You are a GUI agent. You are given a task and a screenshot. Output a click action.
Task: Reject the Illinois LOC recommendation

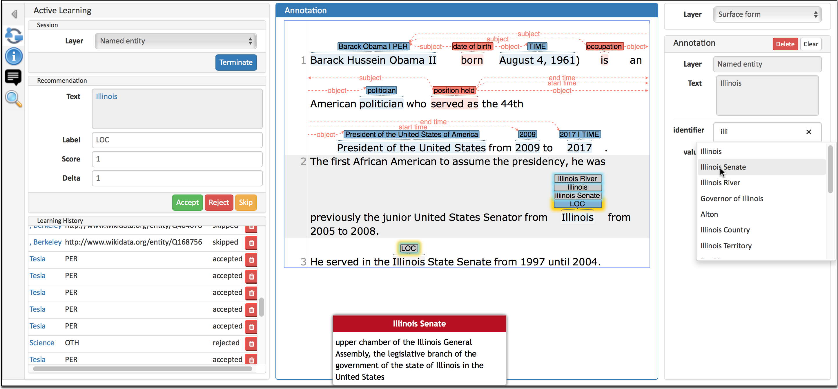pyautogui.click(x=219, y=202)
